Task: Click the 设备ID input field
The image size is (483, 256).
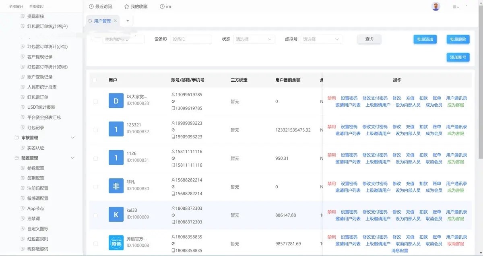Action: [x=191, y=39]
